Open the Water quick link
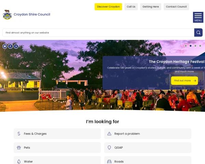The image size is (205, 164). coord(57,161)
